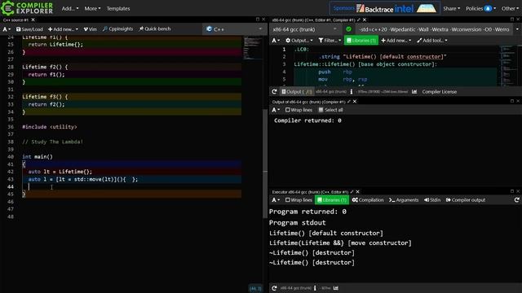Click the compiler timing chart icon

(x=414, y=92)
